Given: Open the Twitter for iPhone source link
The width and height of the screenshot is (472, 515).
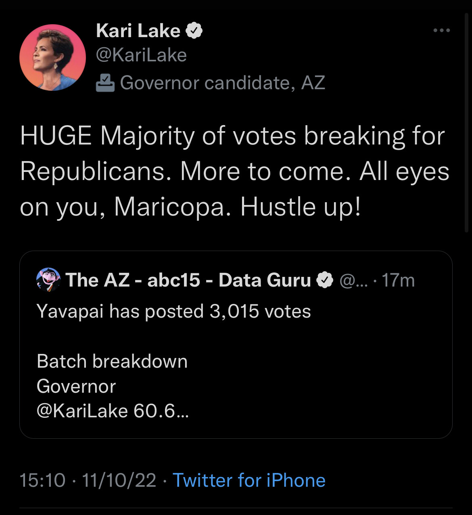Looking at the screenshot, I should point(249,480).
